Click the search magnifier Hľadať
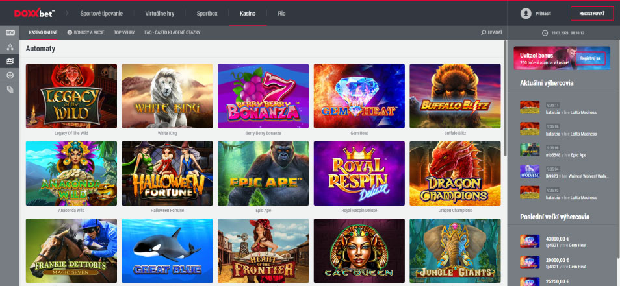The image size is (620, 286). point(491,32)
